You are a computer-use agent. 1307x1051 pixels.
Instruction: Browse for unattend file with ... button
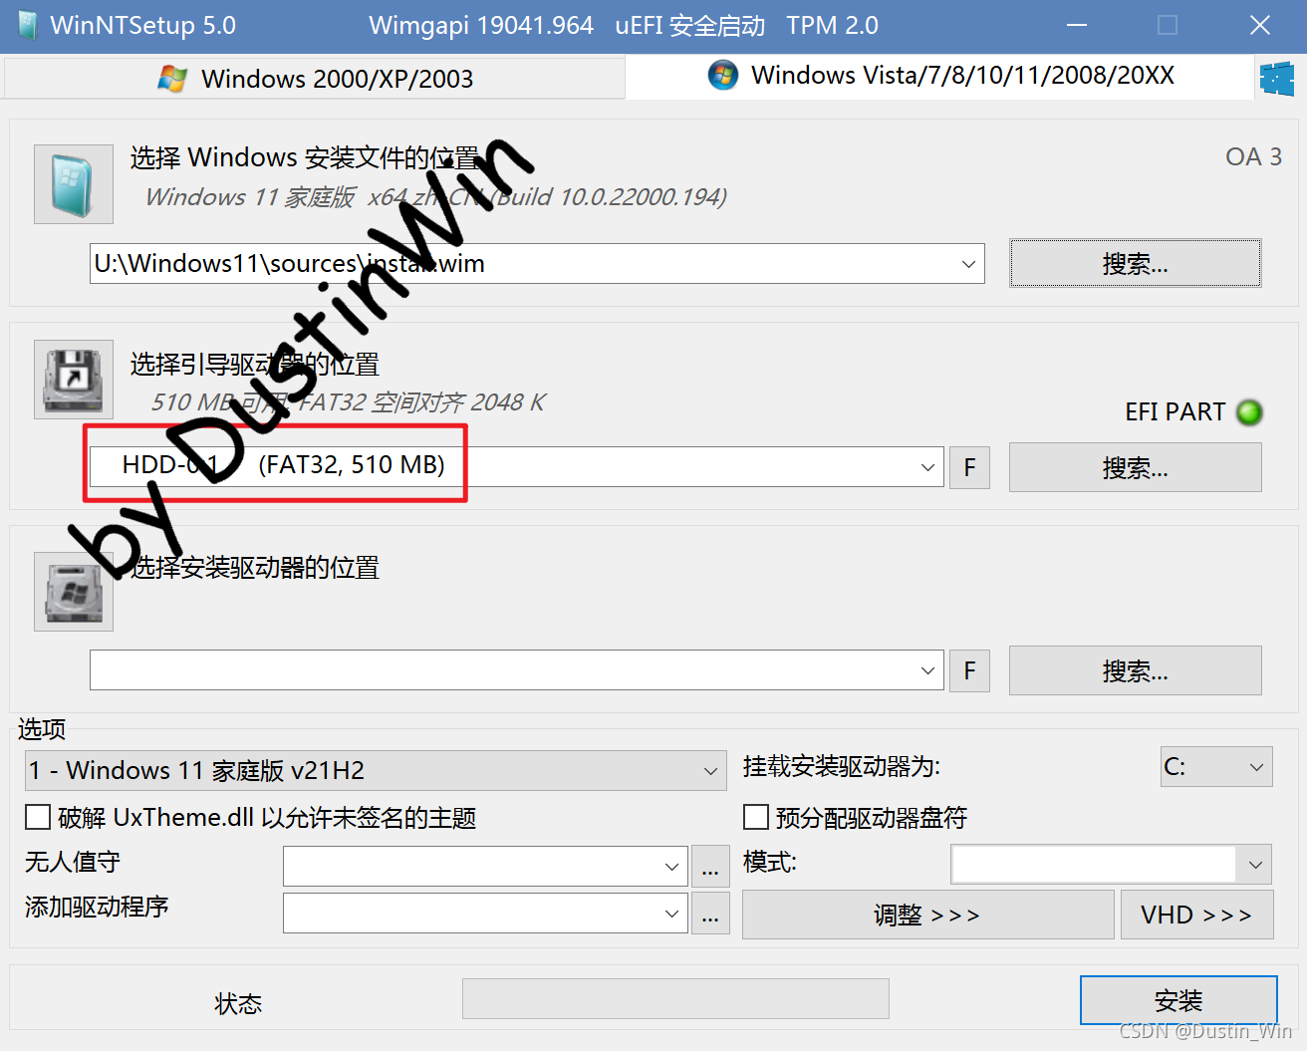[709, 867]
